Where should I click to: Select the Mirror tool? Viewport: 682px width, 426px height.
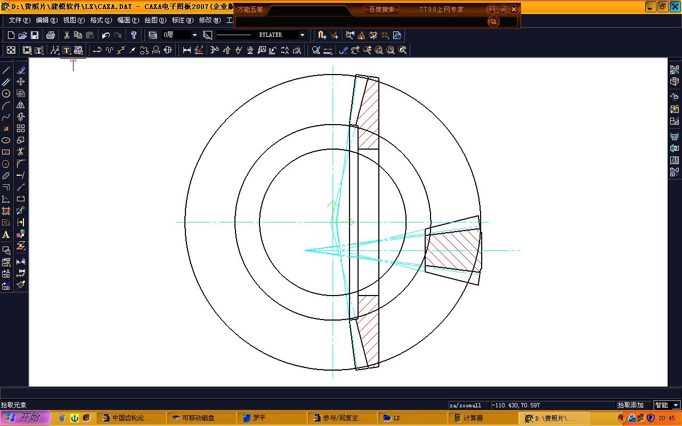(21, 105)
